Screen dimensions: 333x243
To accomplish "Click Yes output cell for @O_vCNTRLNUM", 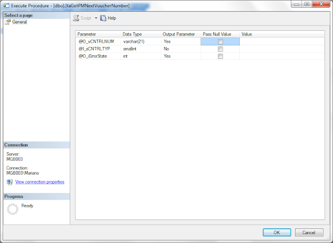I will (181, 42).
